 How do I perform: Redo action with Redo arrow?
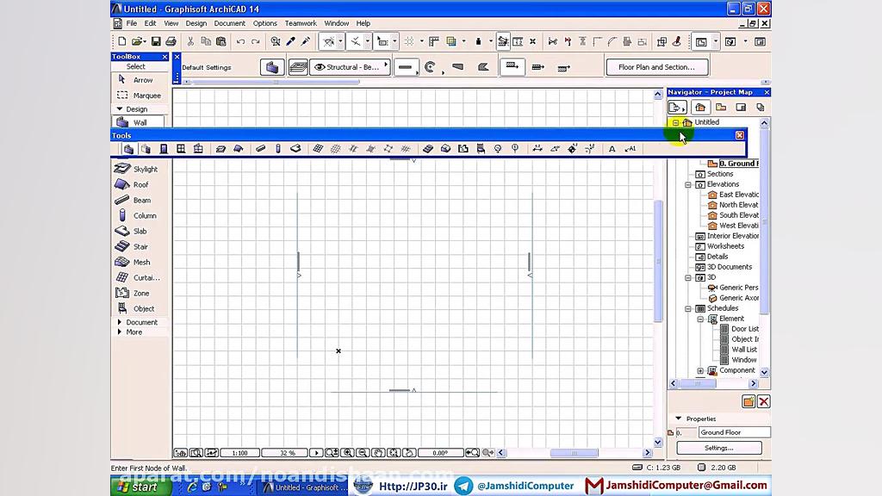click(x=255, y=41)
